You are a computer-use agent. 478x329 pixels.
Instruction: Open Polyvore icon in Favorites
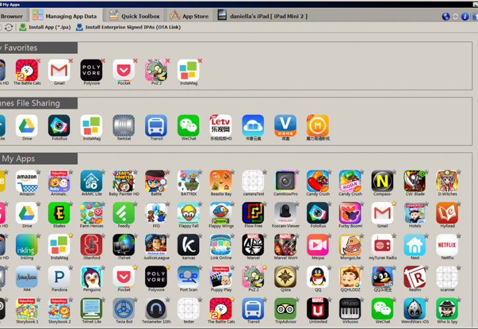(x=92, y=70)
